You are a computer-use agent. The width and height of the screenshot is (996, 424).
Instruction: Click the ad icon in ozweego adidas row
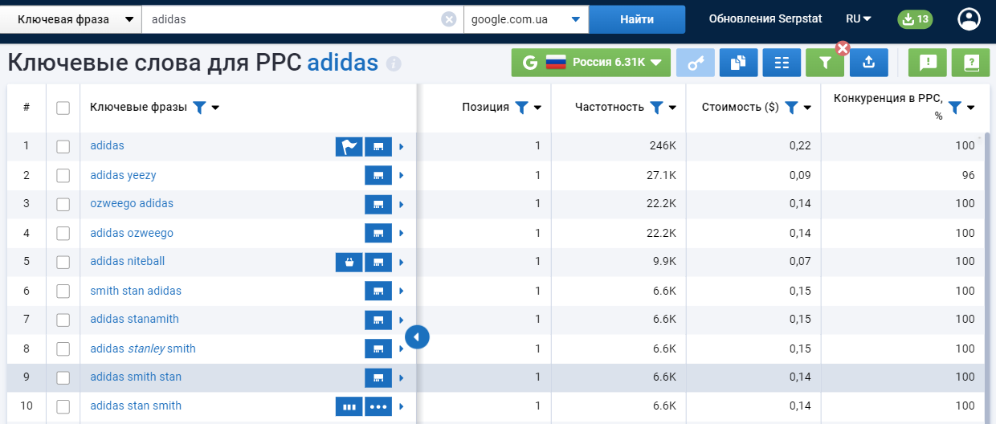378,204
